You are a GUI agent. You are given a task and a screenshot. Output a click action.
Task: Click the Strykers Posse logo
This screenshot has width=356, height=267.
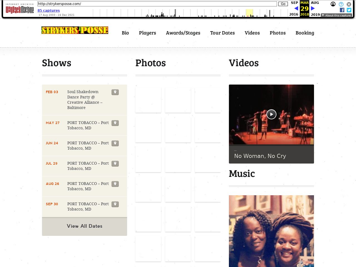[75, 30]
